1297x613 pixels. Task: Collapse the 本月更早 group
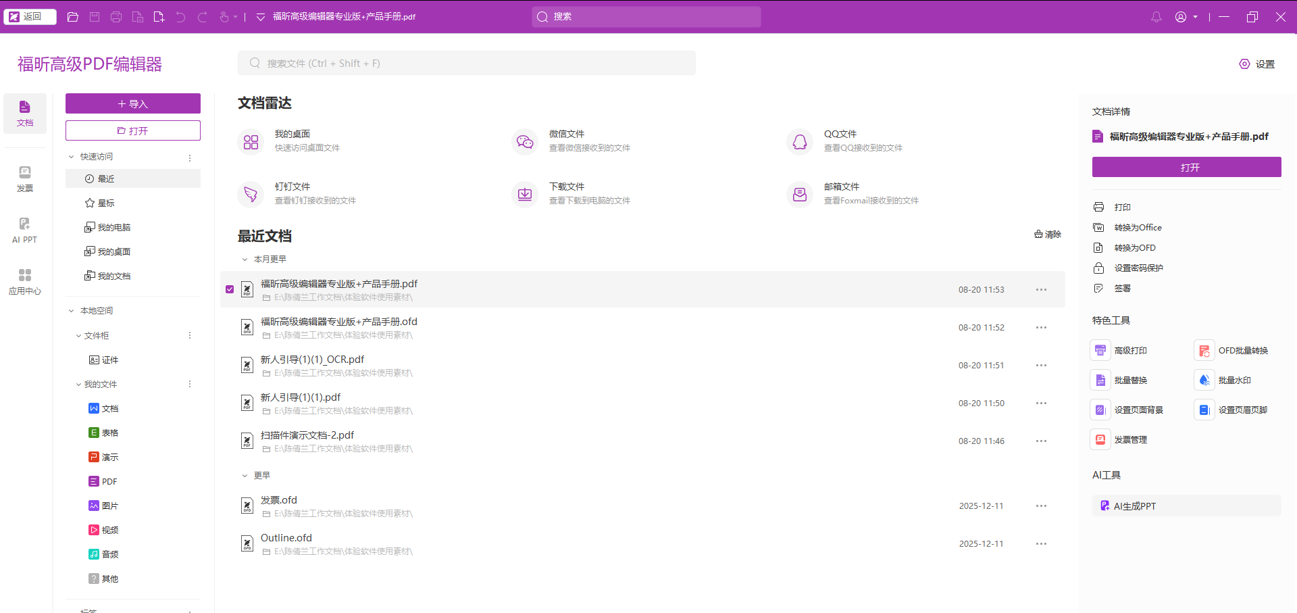(x=245, y=260)
